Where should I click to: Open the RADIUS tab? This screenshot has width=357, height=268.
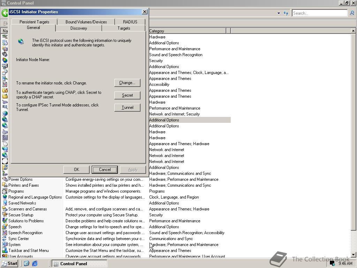(x=130, y=22)
